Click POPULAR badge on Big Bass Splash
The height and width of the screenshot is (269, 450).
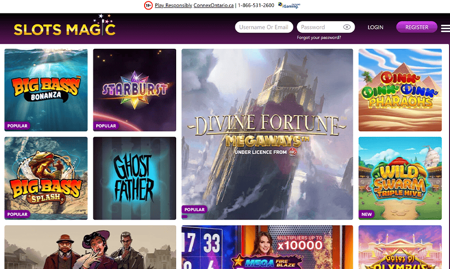(17, 214)
